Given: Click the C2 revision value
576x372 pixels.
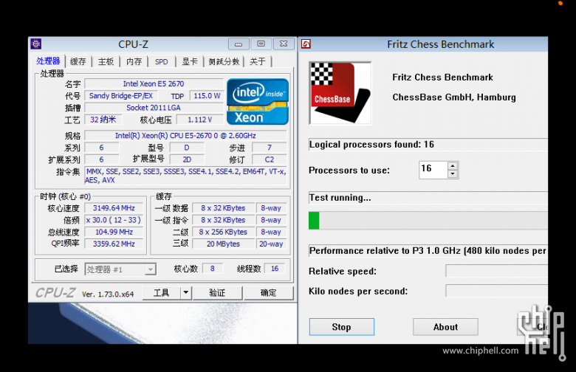Looking at the screenshot, I should (x=270, y=159).
